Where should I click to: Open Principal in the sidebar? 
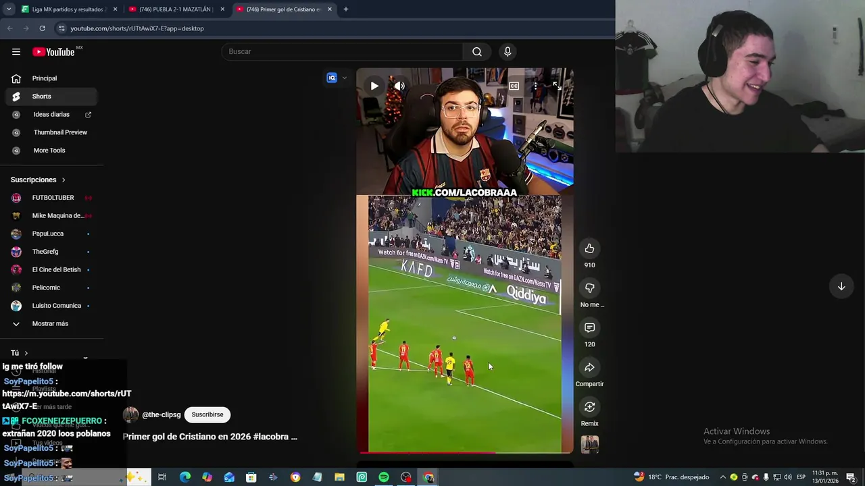tap(51, 78)
